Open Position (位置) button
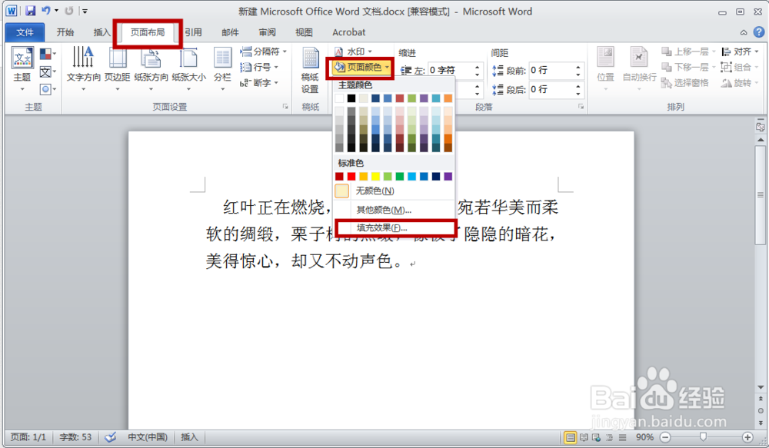 606,69
